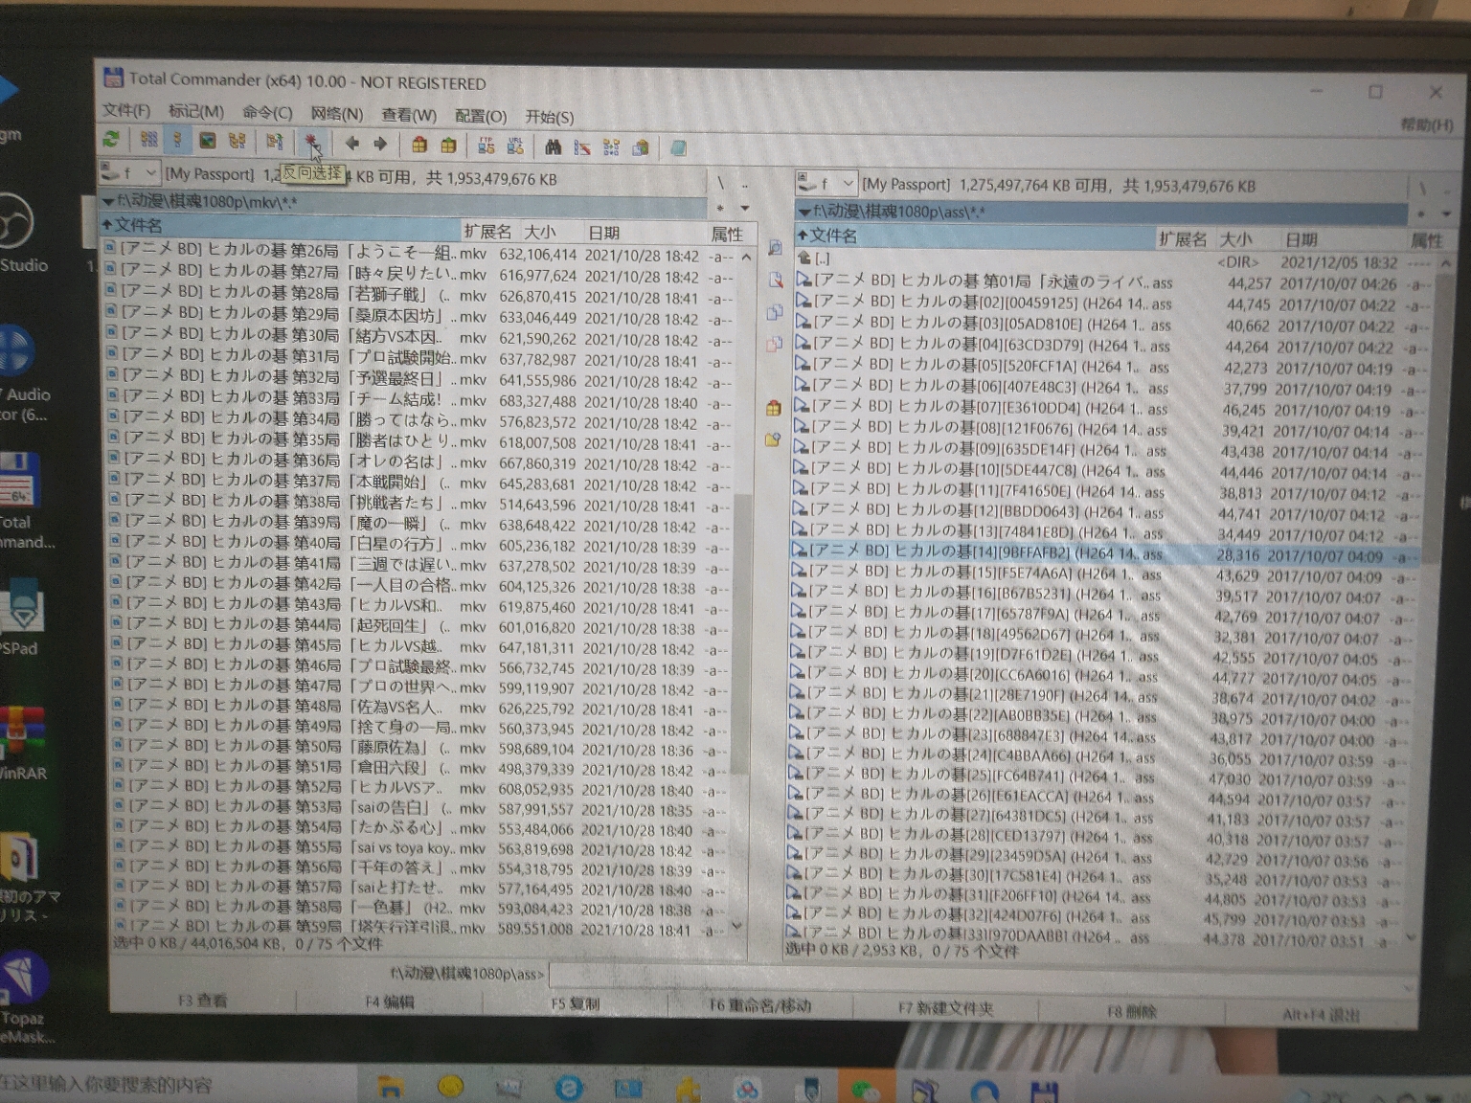Click the Refresh (reread source) toolbar icon
This screenshot has height=1103, width=1471.
112,140
